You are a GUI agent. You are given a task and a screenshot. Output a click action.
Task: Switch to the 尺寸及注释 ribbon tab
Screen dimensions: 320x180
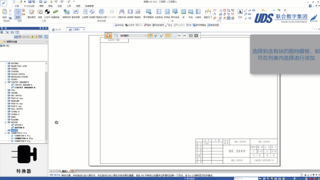[29, 6]
